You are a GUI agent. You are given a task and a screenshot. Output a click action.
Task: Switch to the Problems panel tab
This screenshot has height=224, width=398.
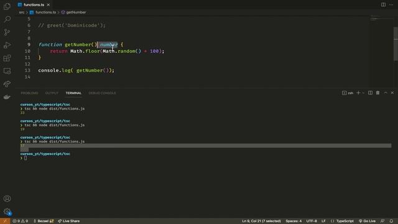29,93
